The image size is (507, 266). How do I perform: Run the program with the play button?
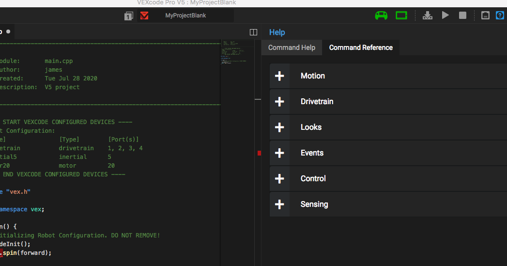tap(445, 15)
